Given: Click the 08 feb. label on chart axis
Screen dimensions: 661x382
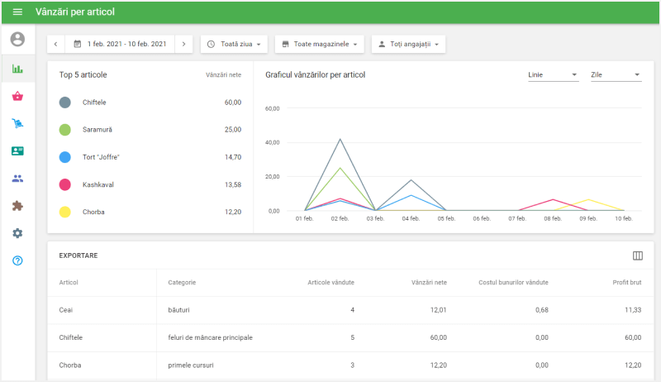Looking at the screenshot, I should [x=553, y=218].
